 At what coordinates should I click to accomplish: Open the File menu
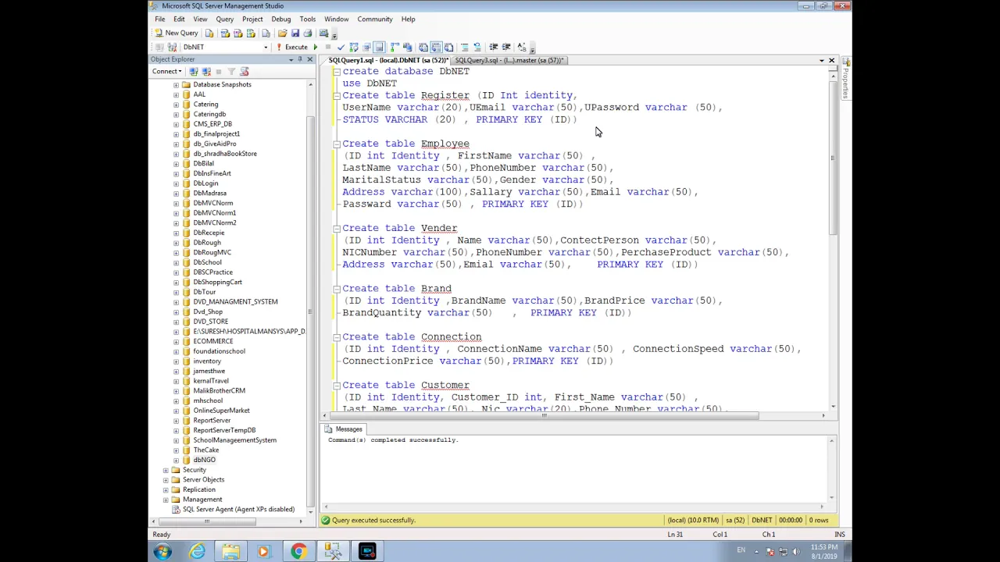click(159, 19)
